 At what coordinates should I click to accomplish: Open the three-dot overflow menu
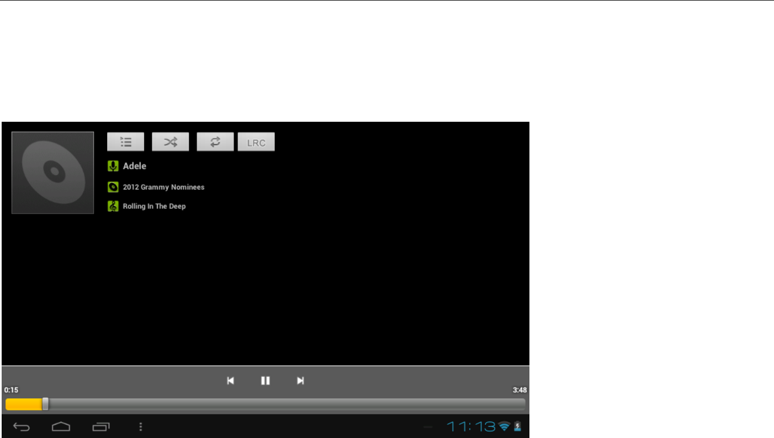[x=141, y=426]
